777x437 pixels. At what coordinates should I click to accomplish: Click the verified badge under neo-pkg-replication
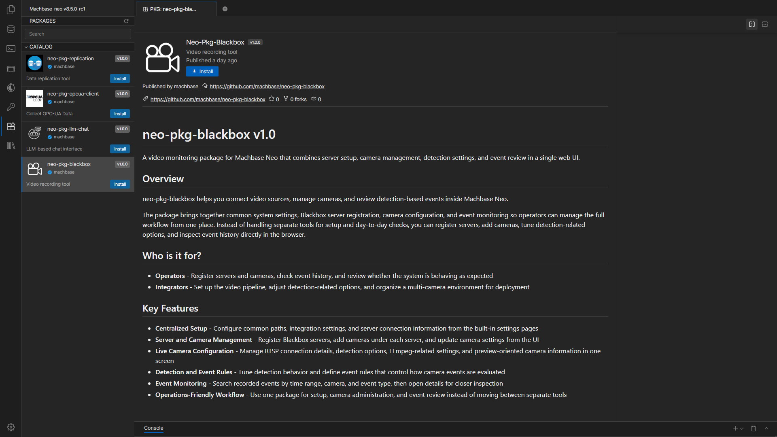[x=50, y=67]
